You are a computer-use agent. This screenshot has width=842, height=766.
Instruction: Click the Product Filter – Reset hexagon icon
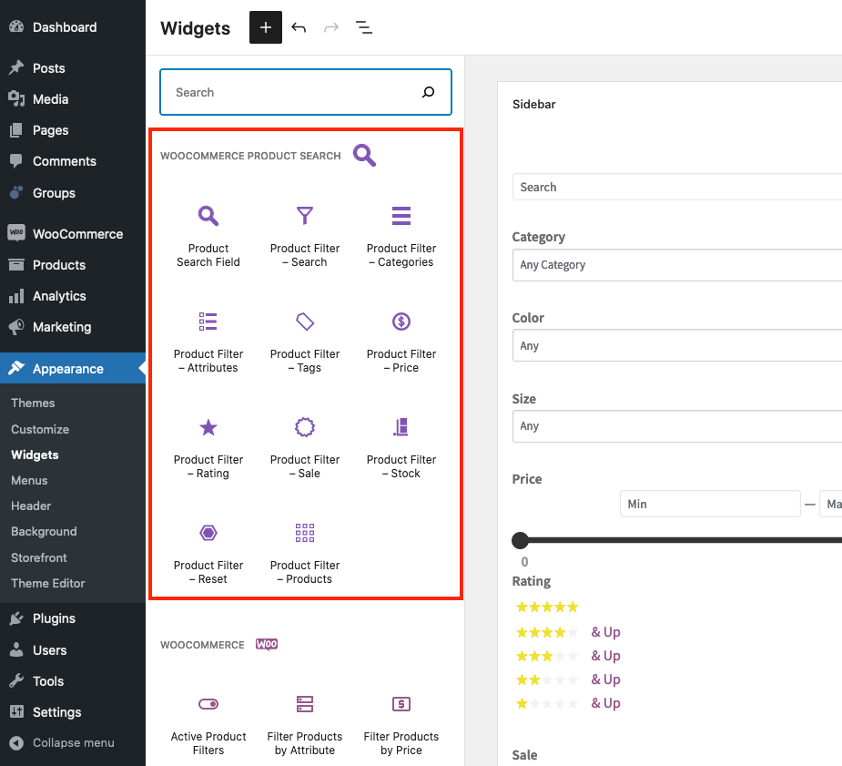click(x=208, y=533)
